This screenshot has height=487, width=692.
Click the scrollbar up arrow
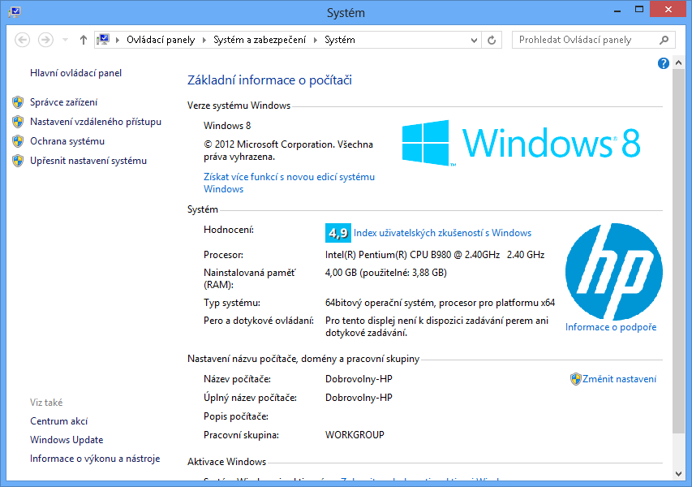click(x=679, y=63)
